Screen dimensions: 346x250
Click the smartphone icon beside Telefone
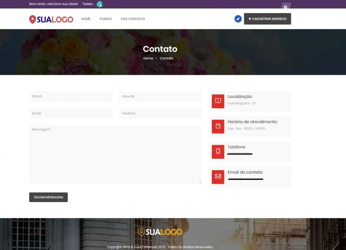[x=218, y=152]
